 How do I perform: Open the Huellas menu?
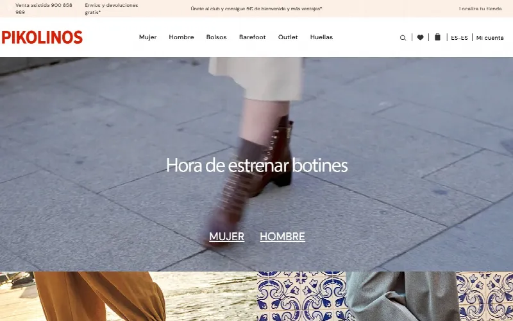click(321, 37)
